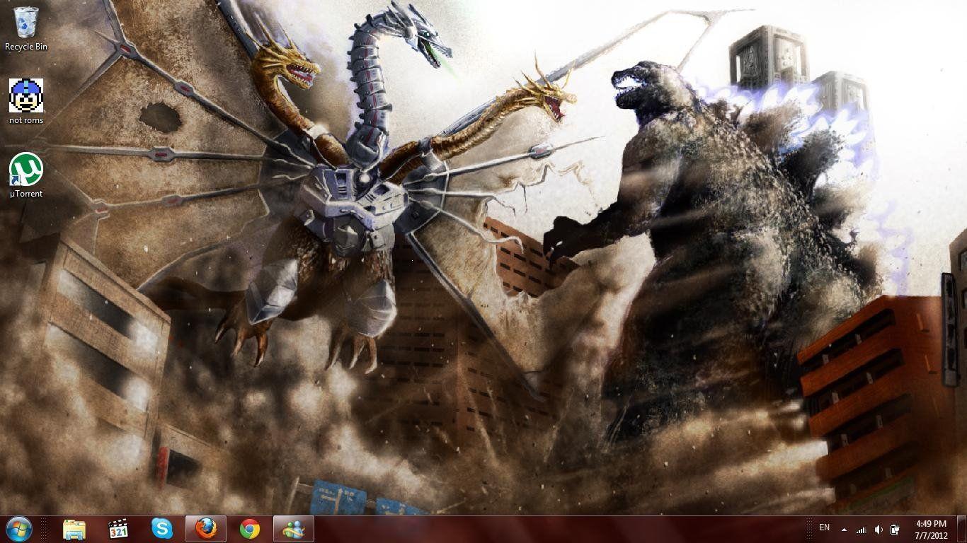Open Windows Explorer from the taskbar
This screenshot has height=543, width=967.
[x=74, y=529]
